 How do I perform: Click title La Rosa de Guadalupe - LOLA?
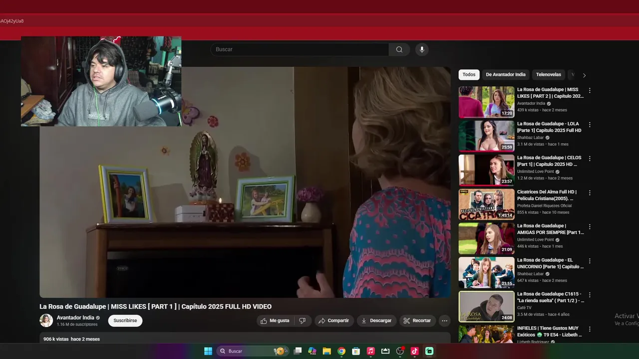tap(549, 127)
